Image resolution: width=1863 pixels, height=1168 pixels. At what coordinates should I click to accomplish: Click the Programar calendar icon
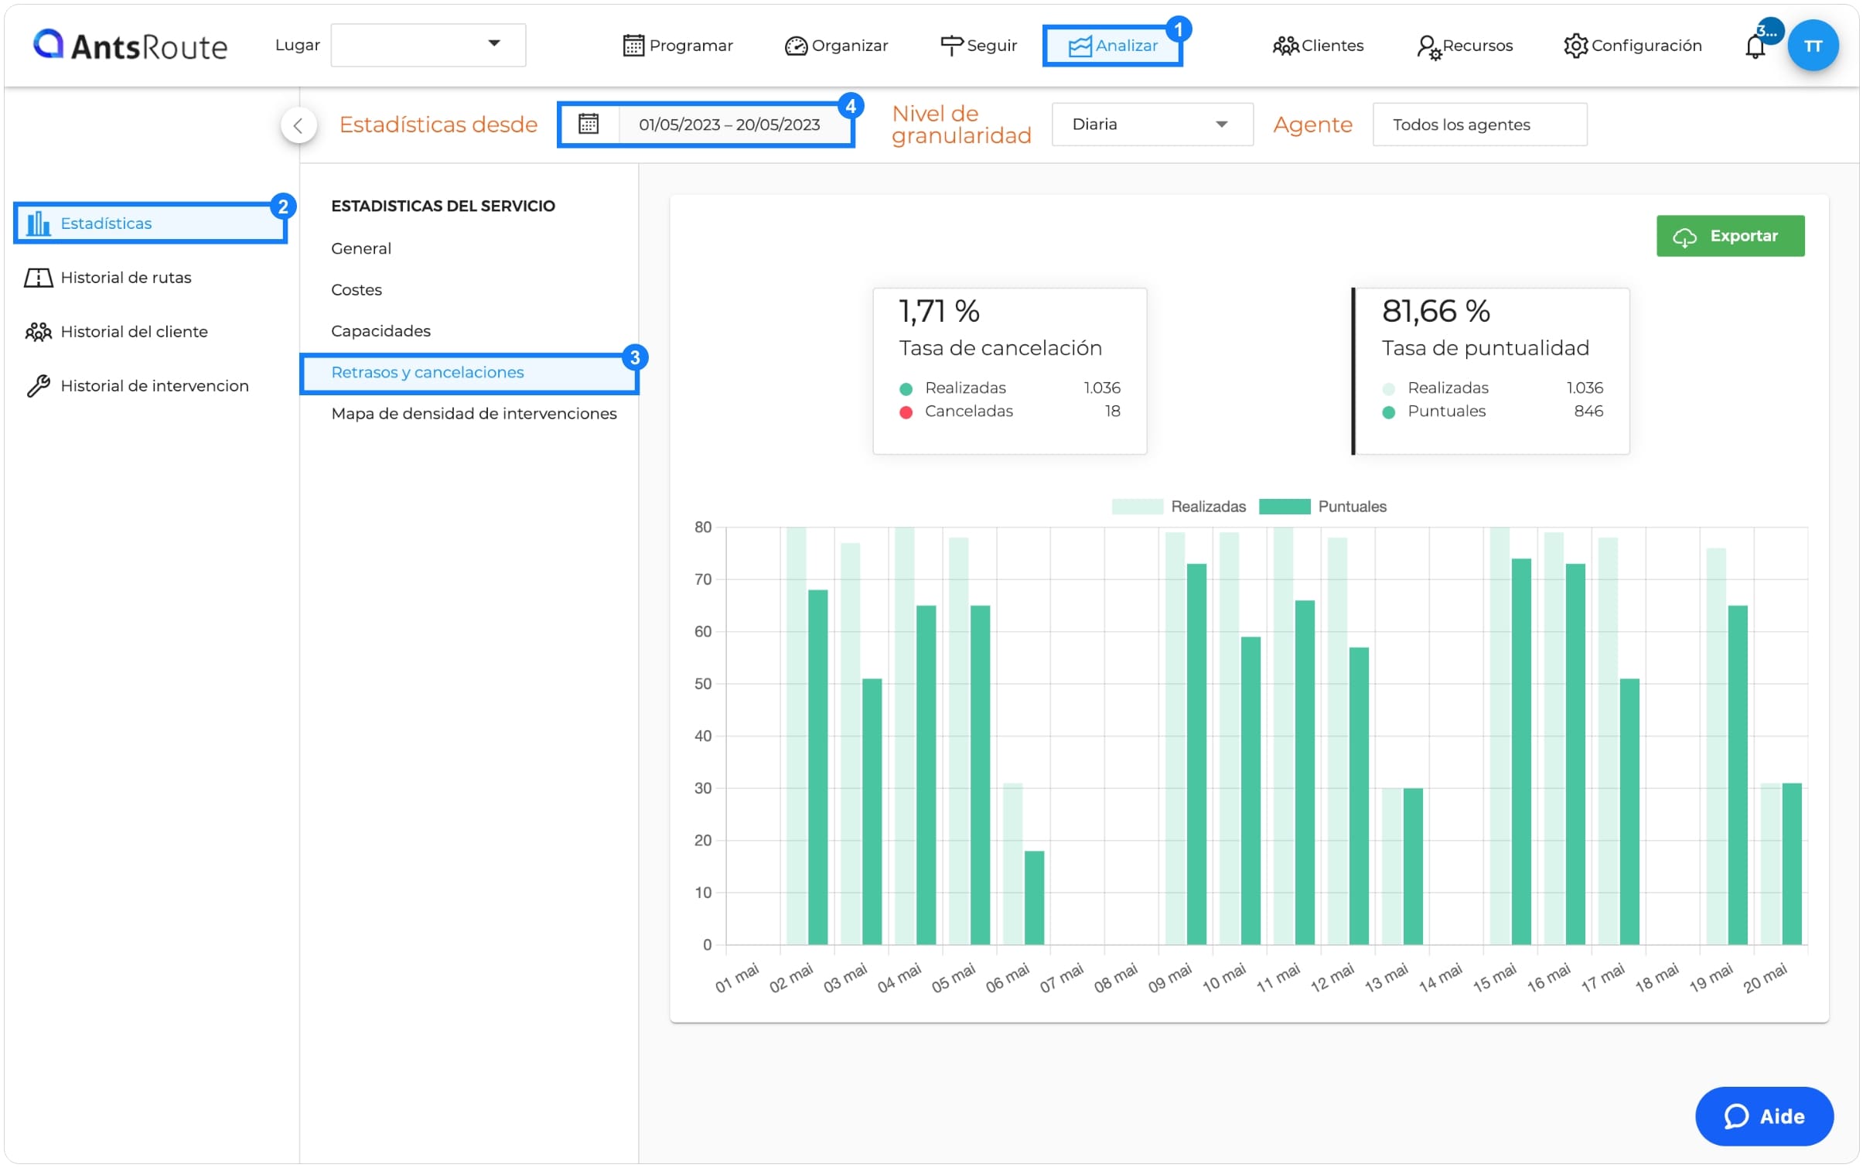click(633, 46)
